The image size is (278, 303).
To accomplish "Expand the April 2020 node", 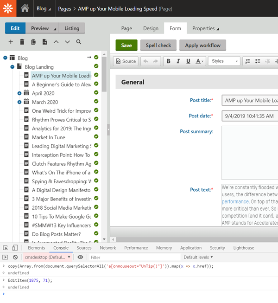I will (19, 93).
